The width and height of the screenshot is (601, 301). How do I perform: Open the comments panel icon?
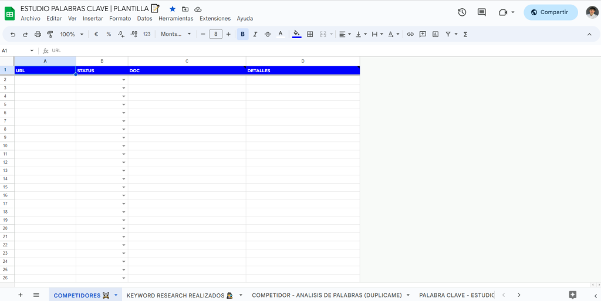482,12
